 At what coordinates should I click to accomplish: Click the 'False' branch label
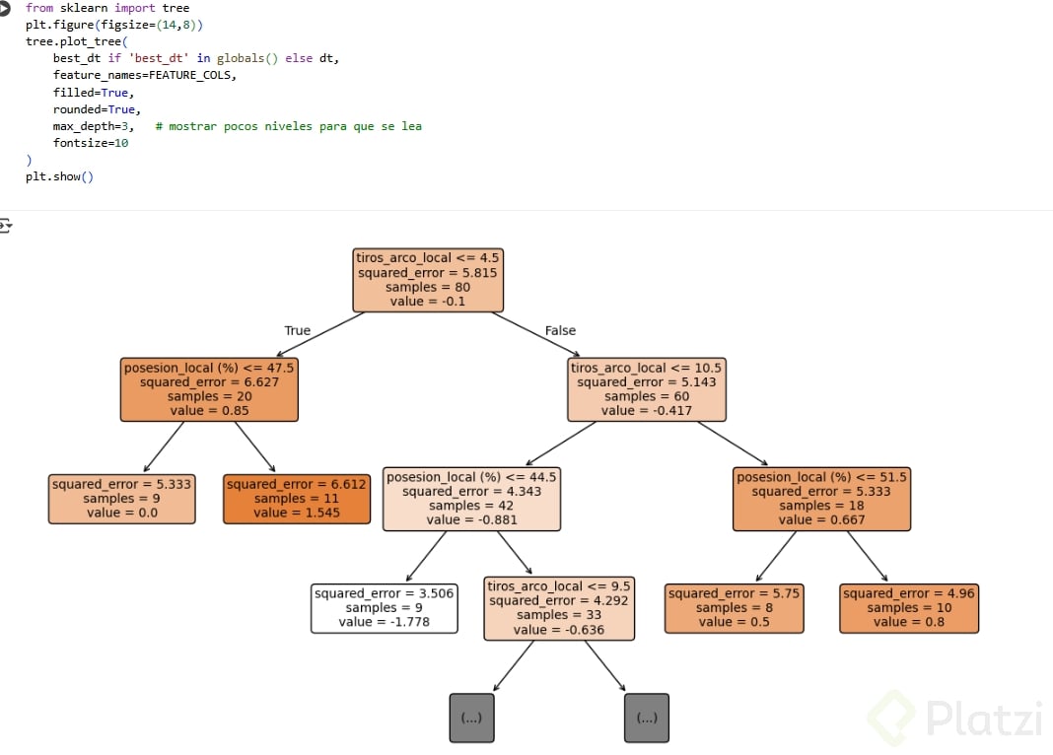560,330
